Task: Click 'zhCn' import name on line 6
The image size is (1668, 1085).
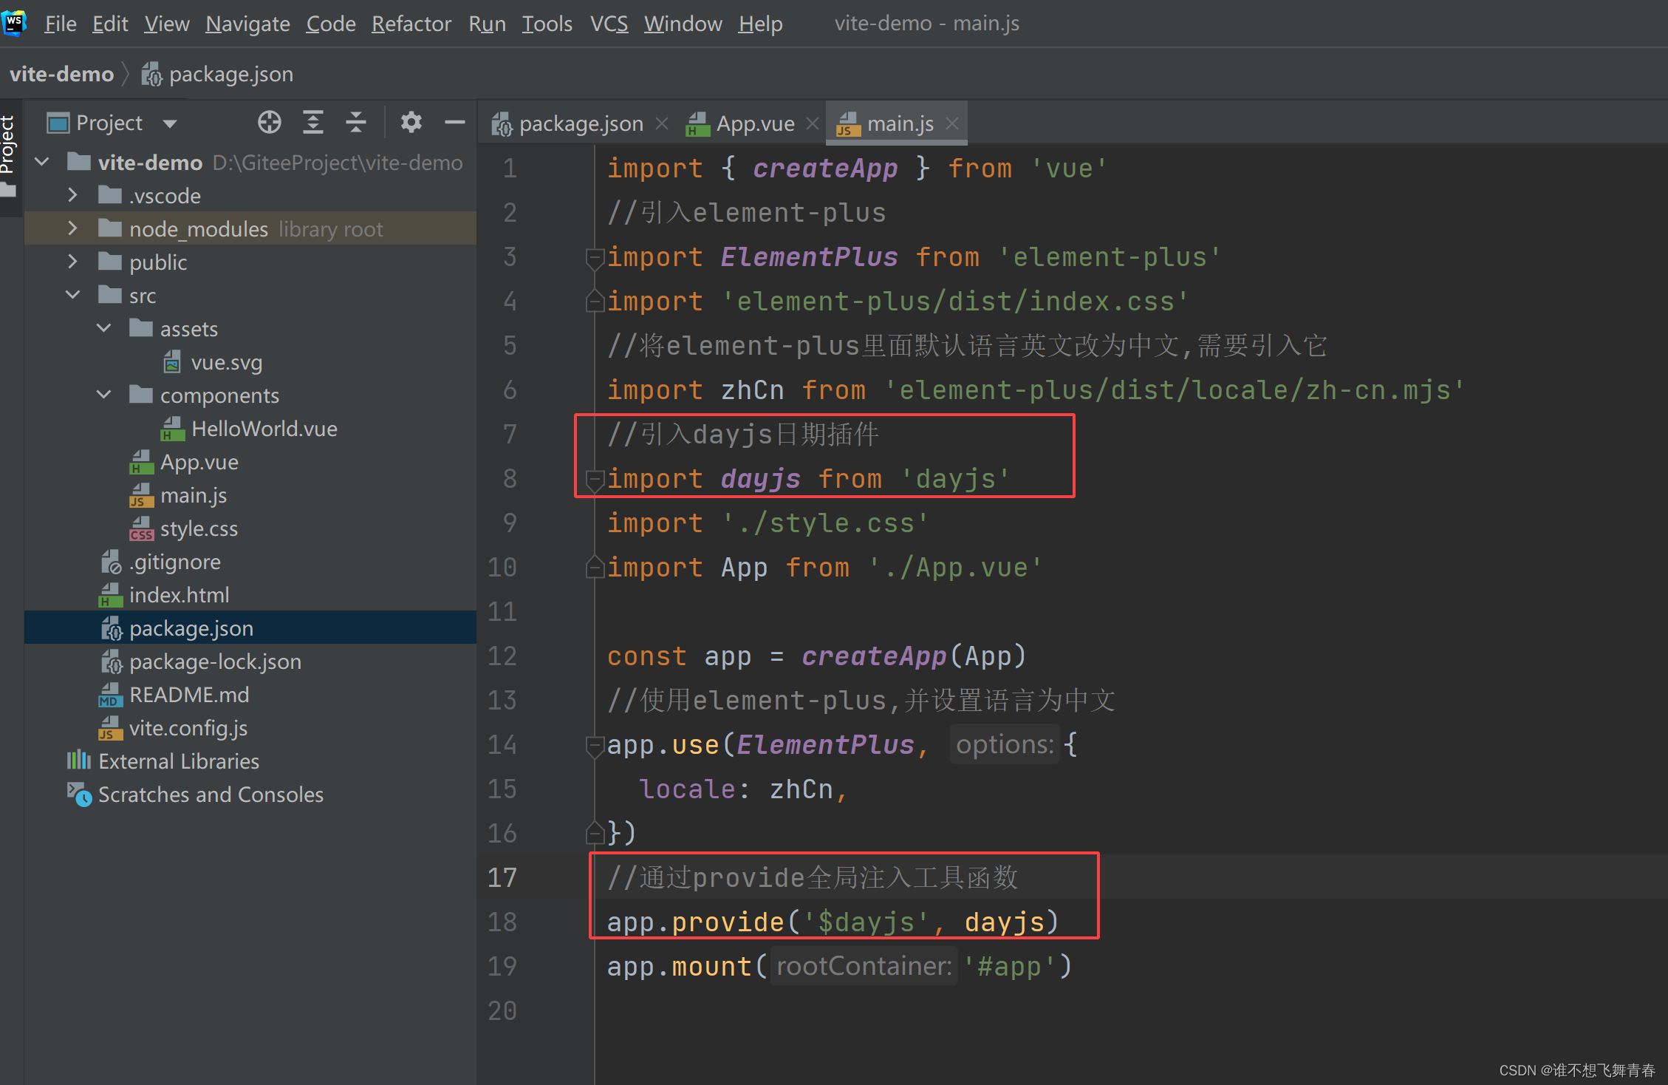Action: (753, 390)
